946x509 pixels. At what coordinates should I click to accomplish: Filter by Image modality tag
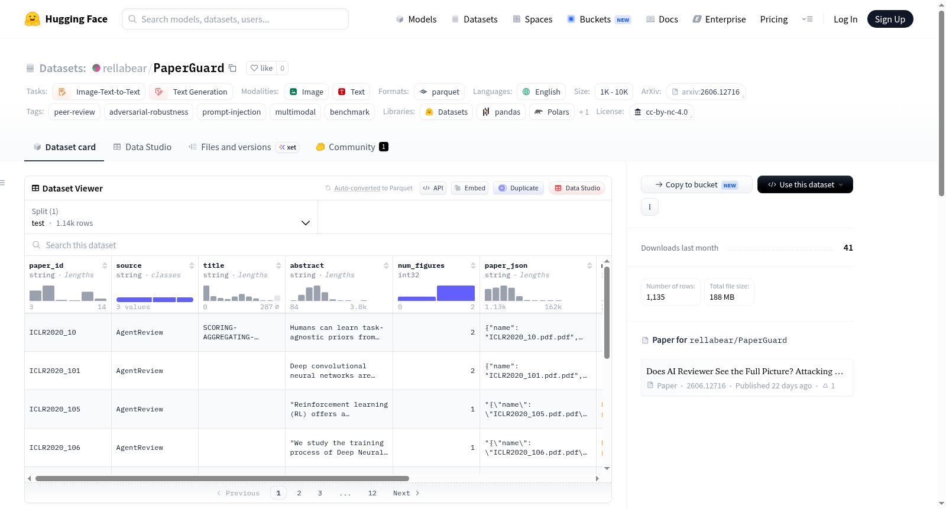pos(306,92)
